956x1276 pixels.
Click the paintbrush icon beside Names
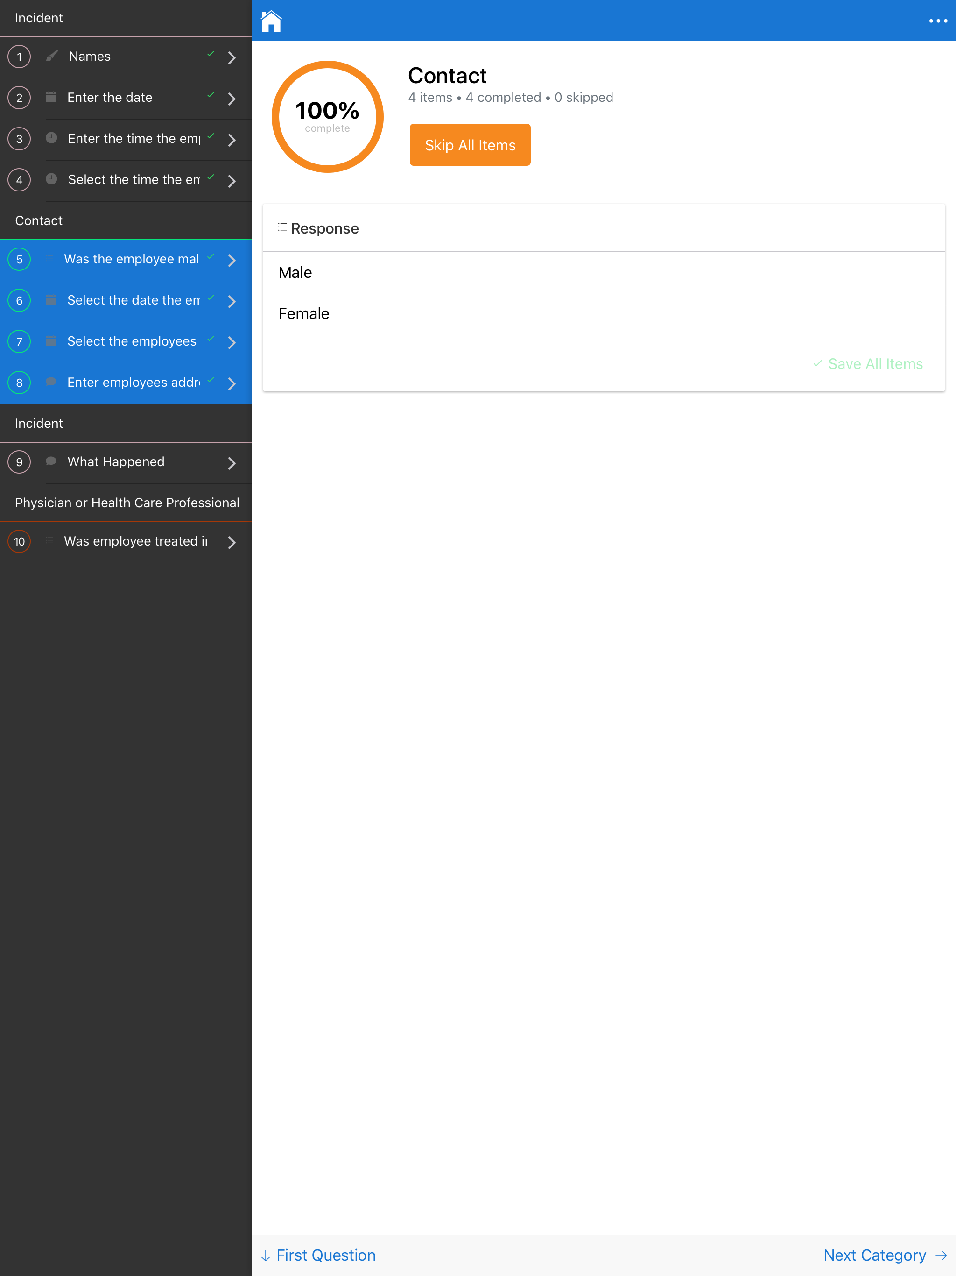pyautogui.click(x=52, y=56)
